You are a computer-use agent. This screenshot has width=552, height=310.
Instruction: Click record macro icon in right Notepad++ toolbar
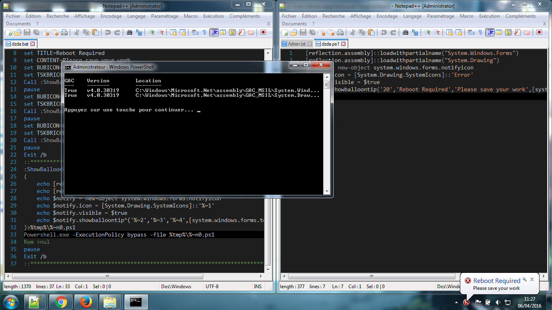539,32
